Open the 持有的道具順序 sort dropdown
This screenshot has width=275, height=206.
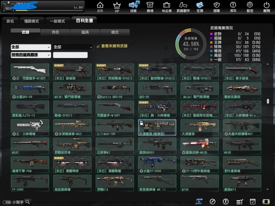click(x=31, y=55)
